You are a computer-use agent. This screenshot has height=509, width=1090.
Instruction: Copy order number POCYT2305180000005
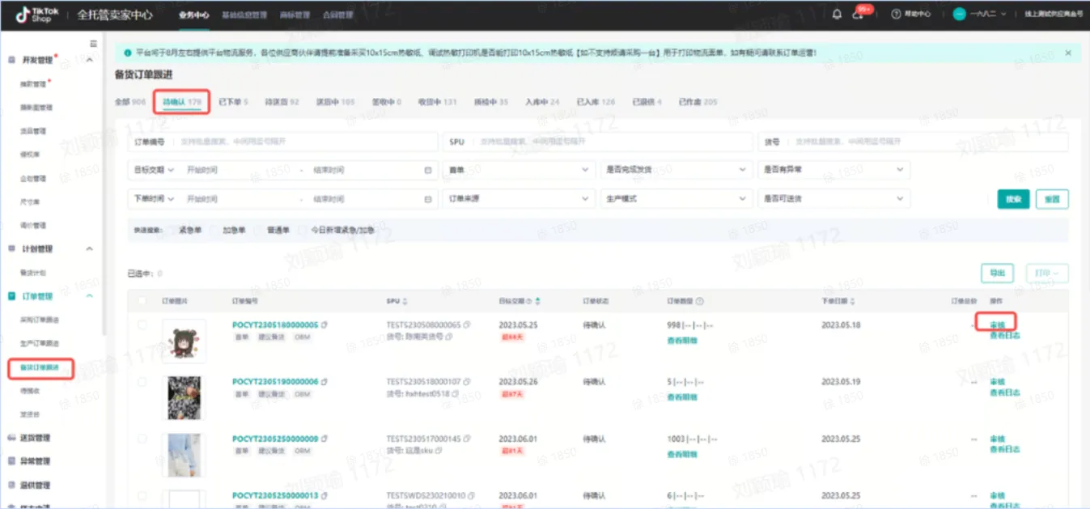click(324, 324)
